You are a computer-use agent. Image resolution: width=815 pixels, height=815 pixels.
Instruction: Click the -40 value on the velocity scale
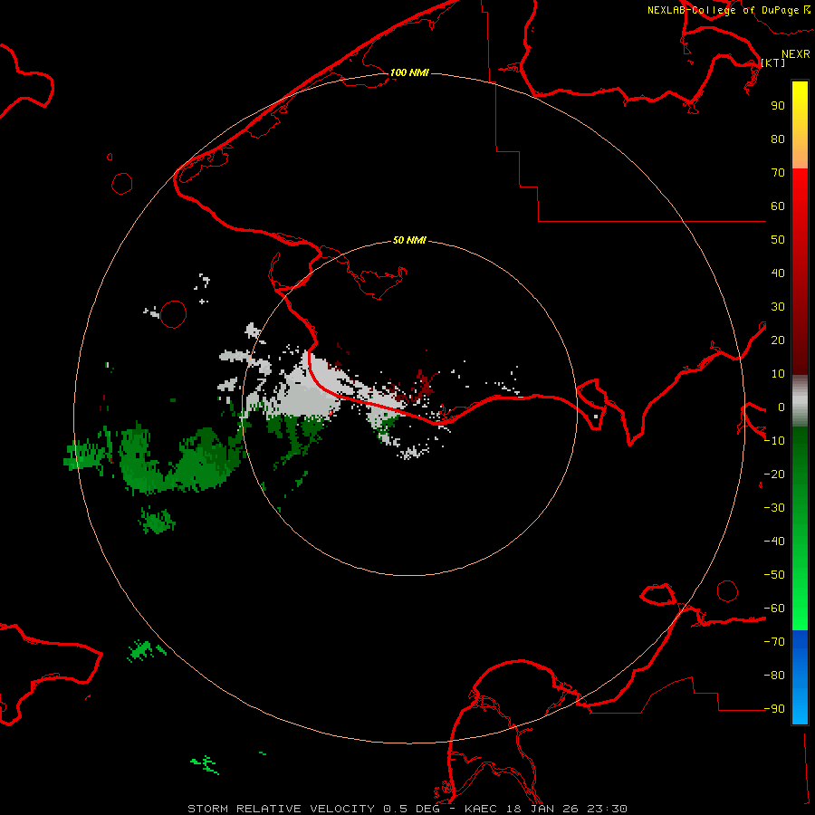pos(774,542)
